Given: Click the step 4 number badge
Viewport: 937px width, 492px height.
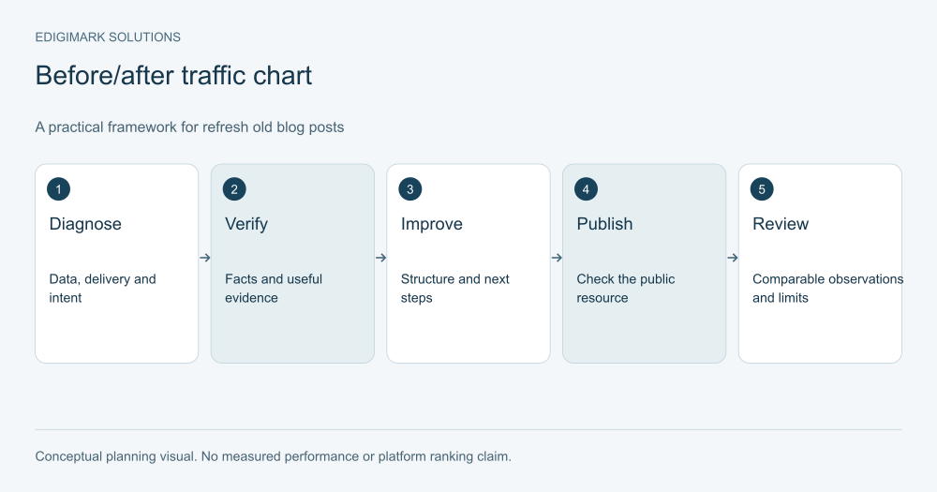Looking at the screenshot, I should point(586,189).
